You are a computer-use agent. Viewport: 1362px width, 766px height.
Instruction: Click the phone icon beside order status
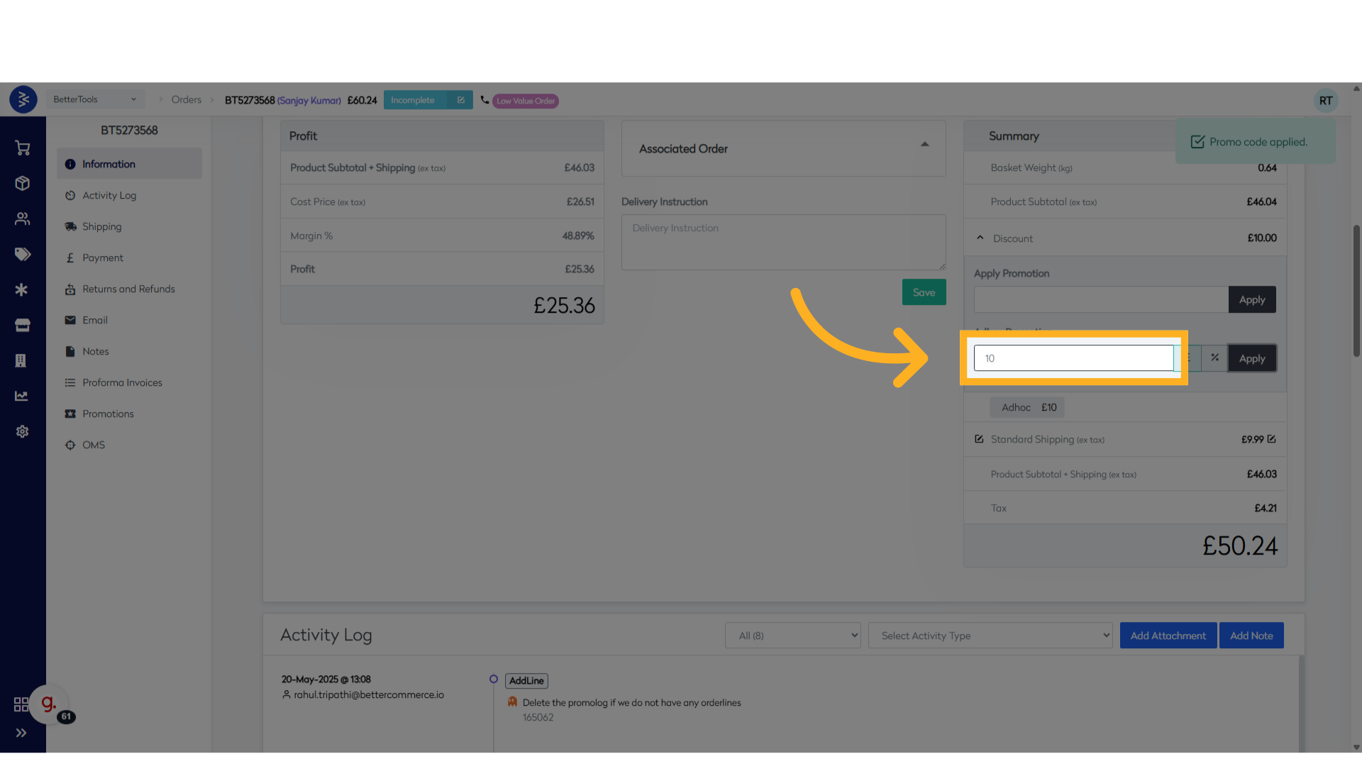485,100
